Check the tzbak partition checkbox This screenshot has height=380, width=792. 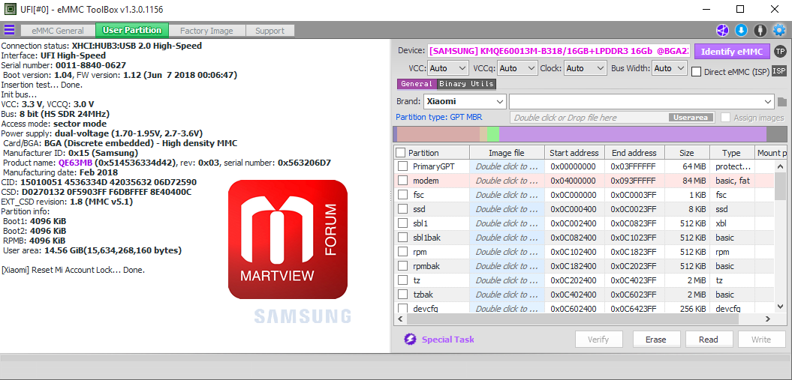[x=402, y=295]
